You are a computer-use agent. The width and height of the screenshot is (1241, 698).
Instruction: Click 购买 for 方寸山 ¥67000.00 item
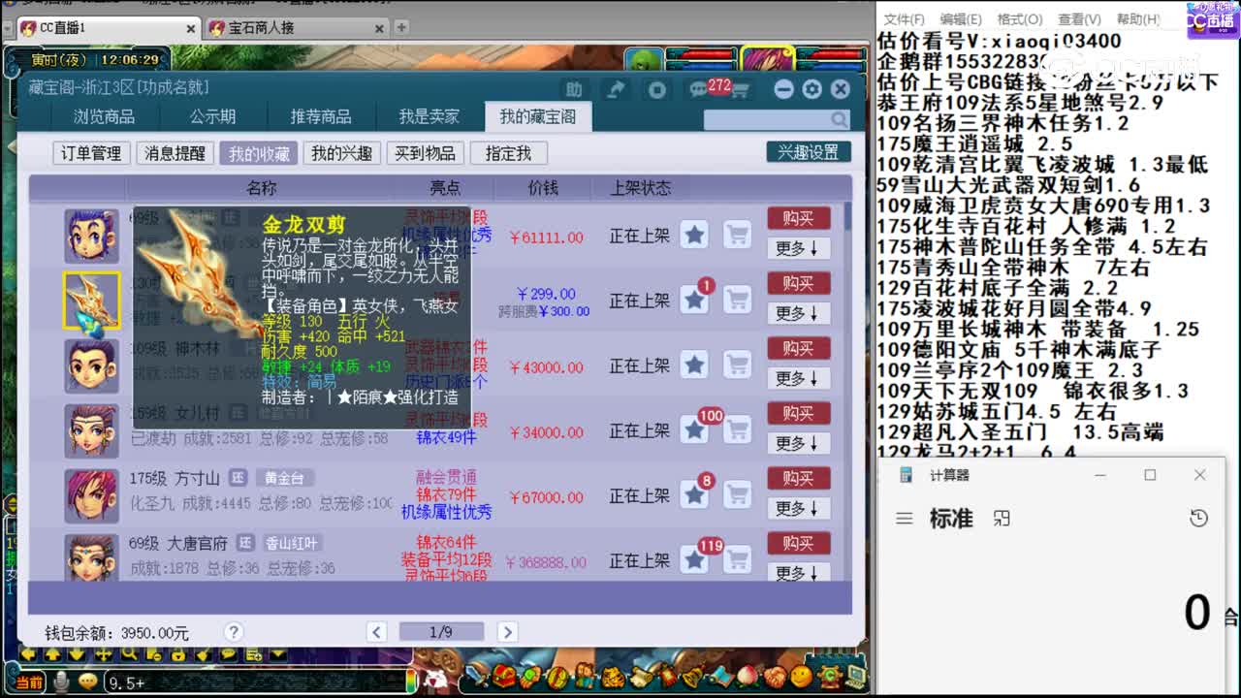click(798, 478)
